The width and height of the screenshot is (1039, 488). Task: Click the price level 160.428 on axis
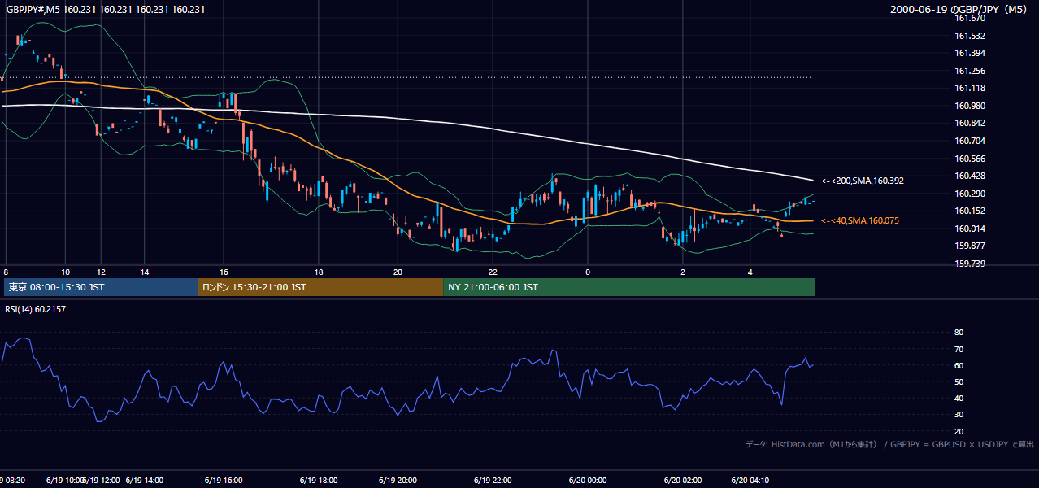(970, 176)
